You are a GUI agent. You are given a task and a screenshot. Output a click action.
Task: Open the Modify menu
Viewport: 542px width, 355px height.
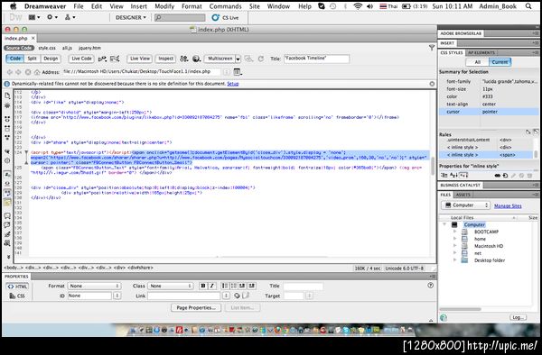coord(164,6)
